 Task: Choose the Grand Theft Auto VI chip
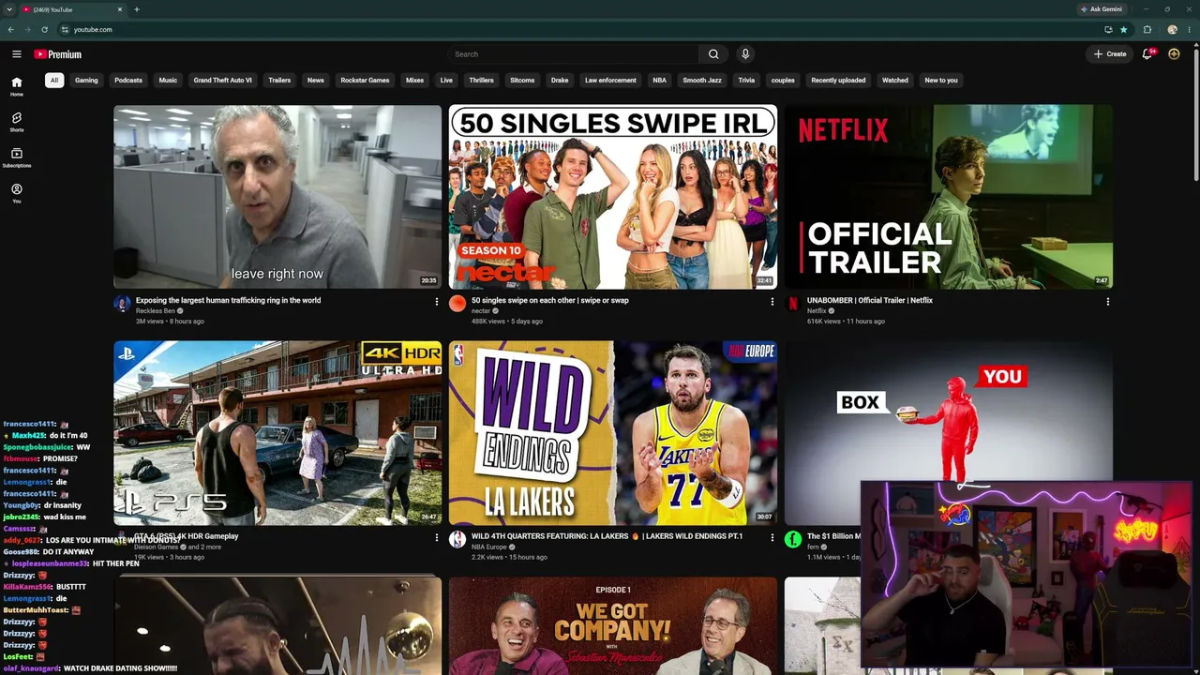coord(222,81)
